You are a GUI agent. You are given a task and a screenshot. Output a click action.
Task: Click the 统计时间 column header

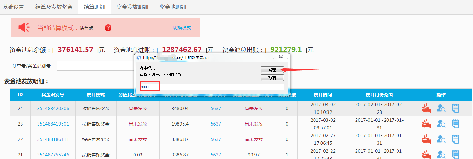(323, 95)
